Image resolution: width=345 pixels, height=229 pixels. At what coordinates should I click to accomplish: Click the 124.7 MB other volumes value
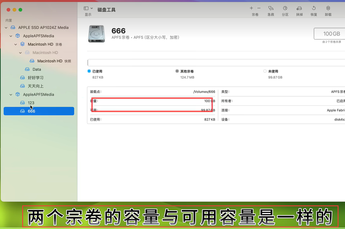187,77
